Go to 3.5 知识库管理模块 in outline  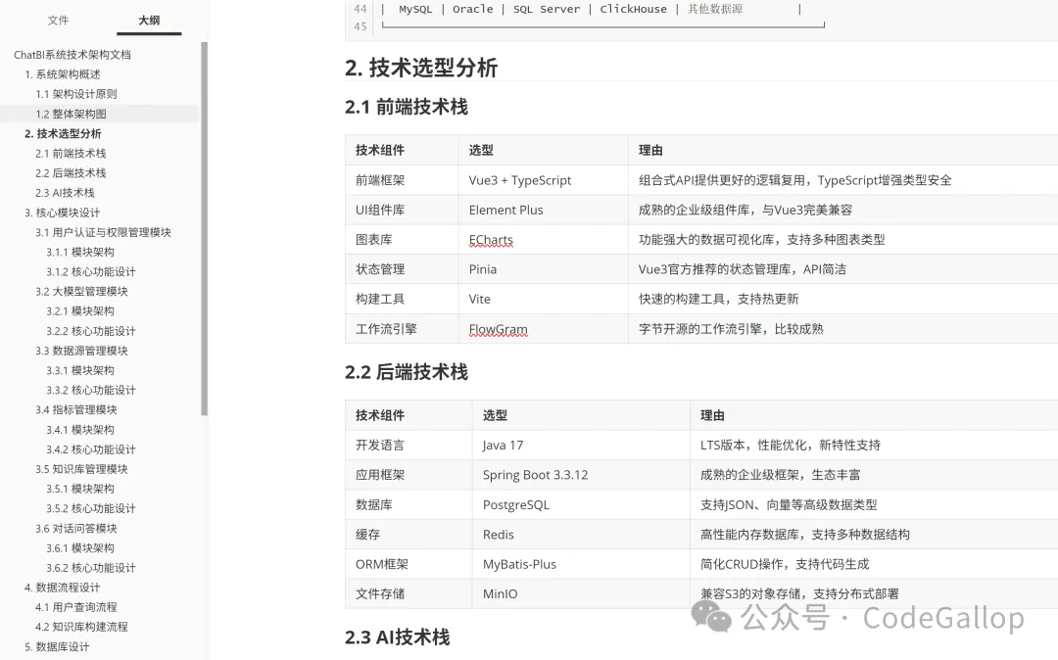pyautogui.click(x=81, y=469)
